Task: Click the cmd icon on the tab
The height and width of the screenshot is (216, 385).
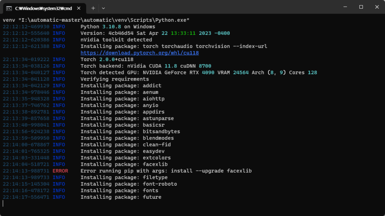Action: coord(9,9)
